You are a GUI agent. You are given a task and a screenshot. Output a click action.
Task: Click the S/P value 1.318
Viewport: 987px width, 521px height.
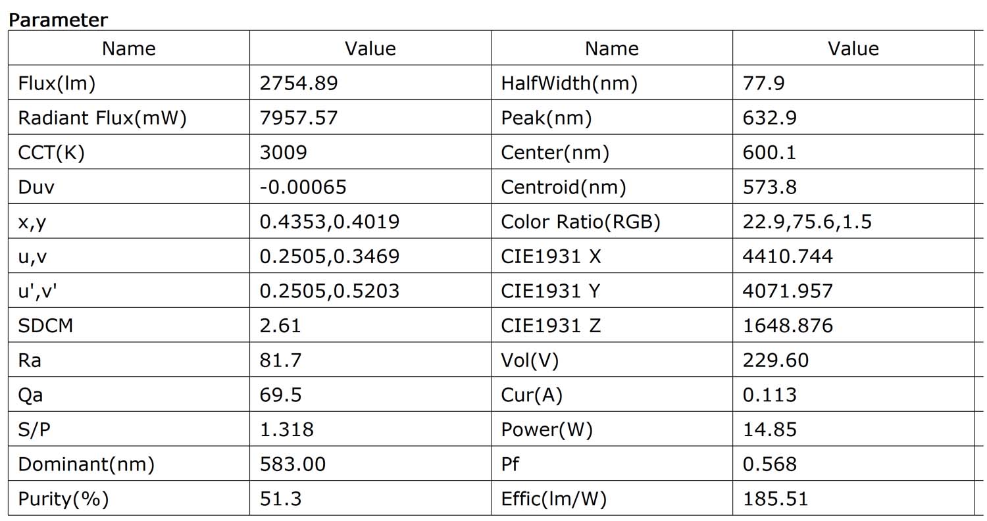[x=287, y=430]
